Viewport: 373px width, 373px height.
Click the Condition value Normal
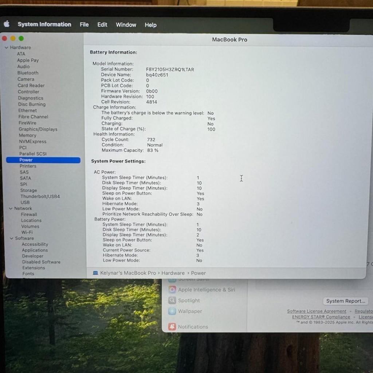point(155,145)
